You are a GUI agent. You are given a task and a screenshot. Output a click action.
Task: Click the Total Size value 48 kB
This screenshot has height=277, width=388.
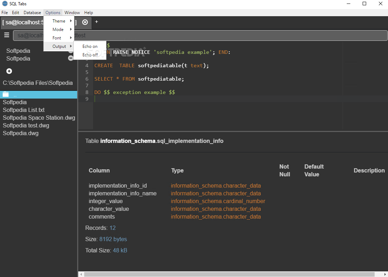[x=120, y=250]
